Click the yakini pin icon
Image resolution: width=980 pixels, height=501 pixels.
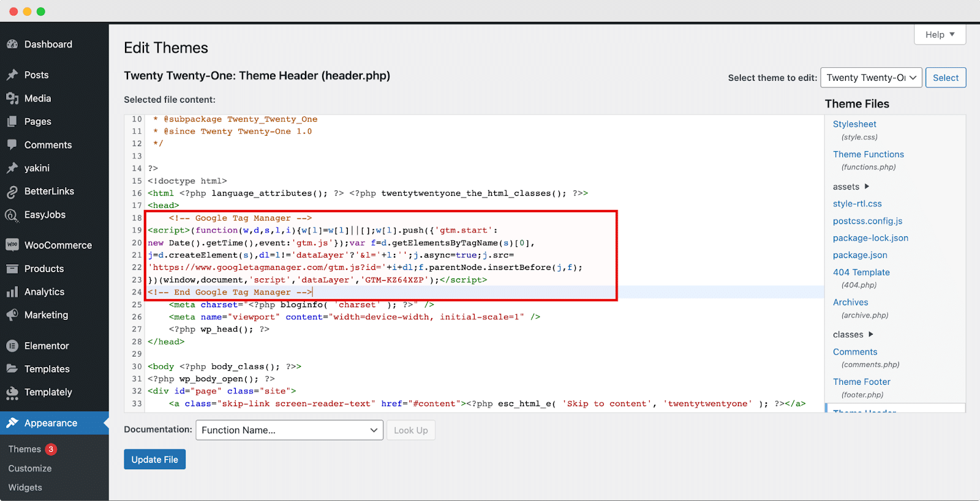12,168
